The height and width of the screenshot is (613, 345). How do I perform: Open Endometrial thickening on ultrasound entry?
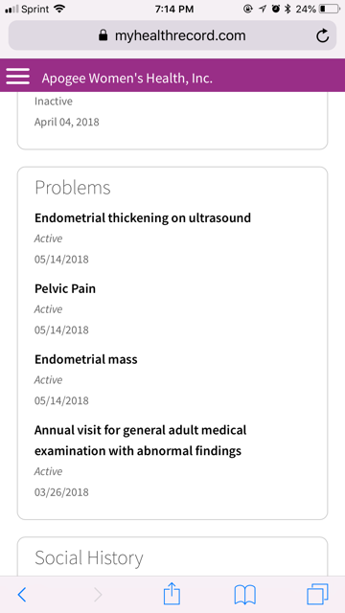pyautogui.click(x=143, y=217)
